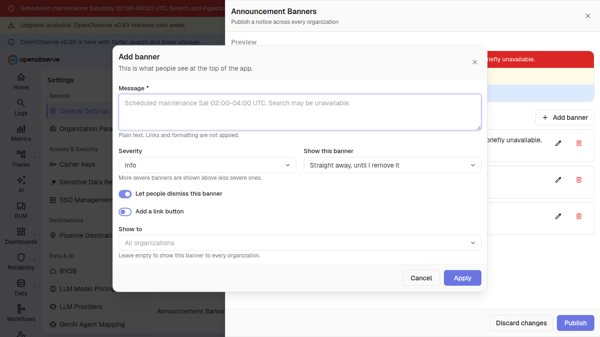Click the 'Announcement Banne' row behind the dialog
Viewport: 600px width, 337px height.
[x=191, y=311]
